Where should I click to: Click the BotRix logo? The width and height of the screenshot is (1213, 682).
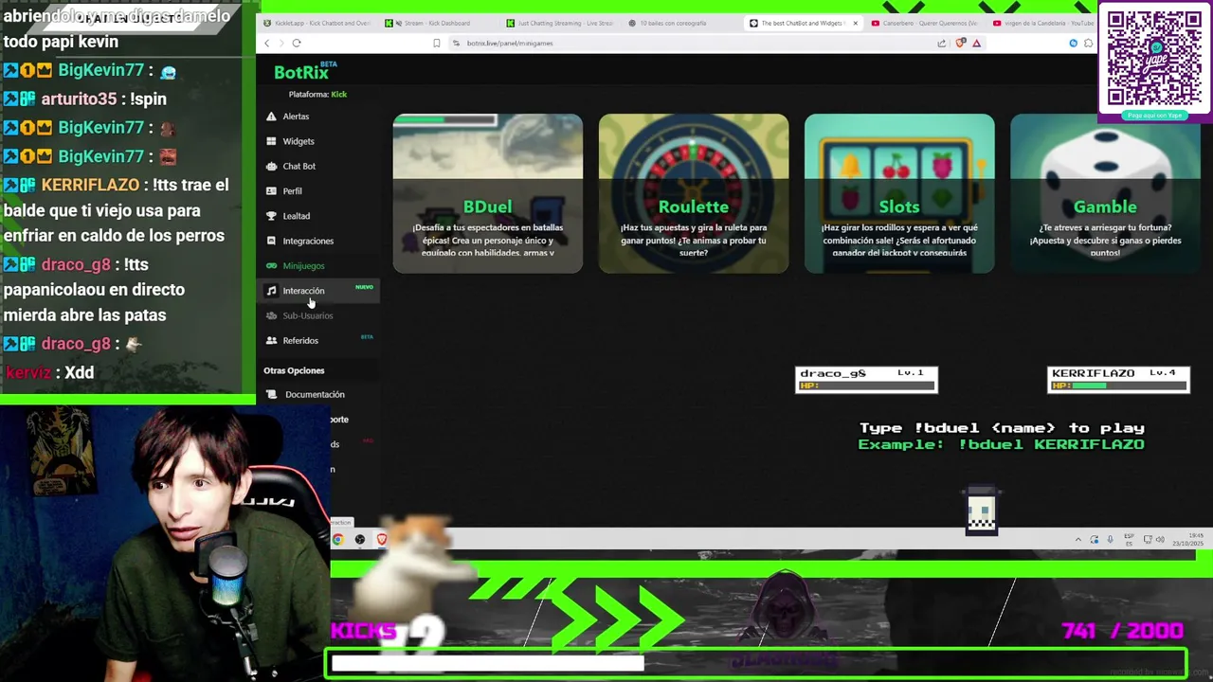point(304,72)
